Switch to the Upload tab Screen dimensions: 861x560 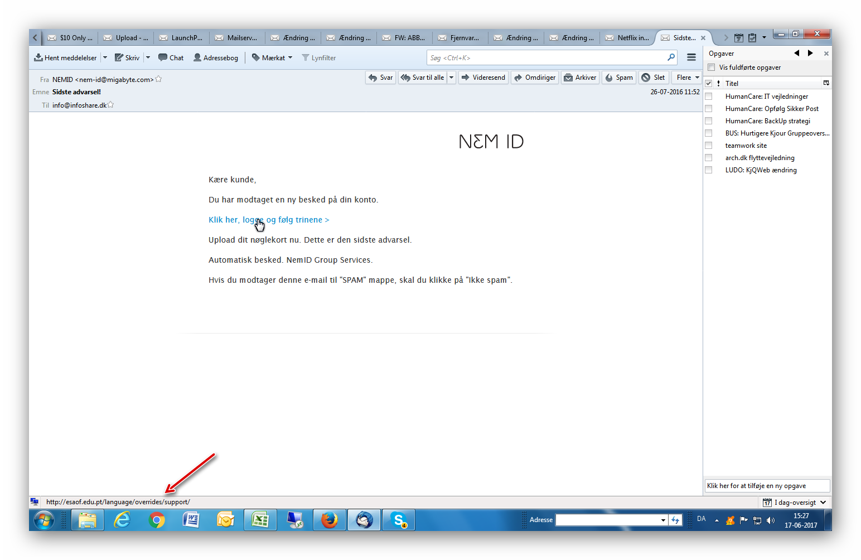[x=126, y=38]
